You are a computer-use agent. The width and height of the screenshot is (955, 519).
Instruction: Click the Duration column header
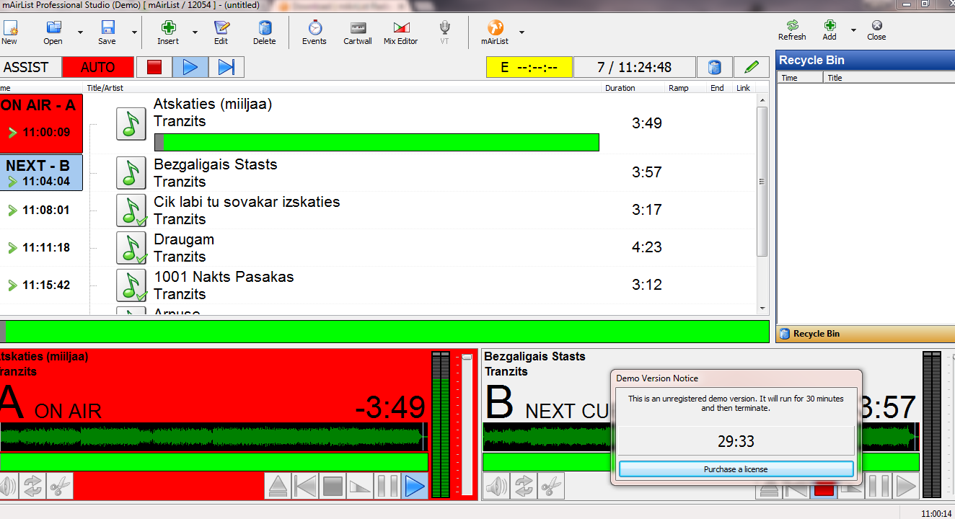pos(620,88)
